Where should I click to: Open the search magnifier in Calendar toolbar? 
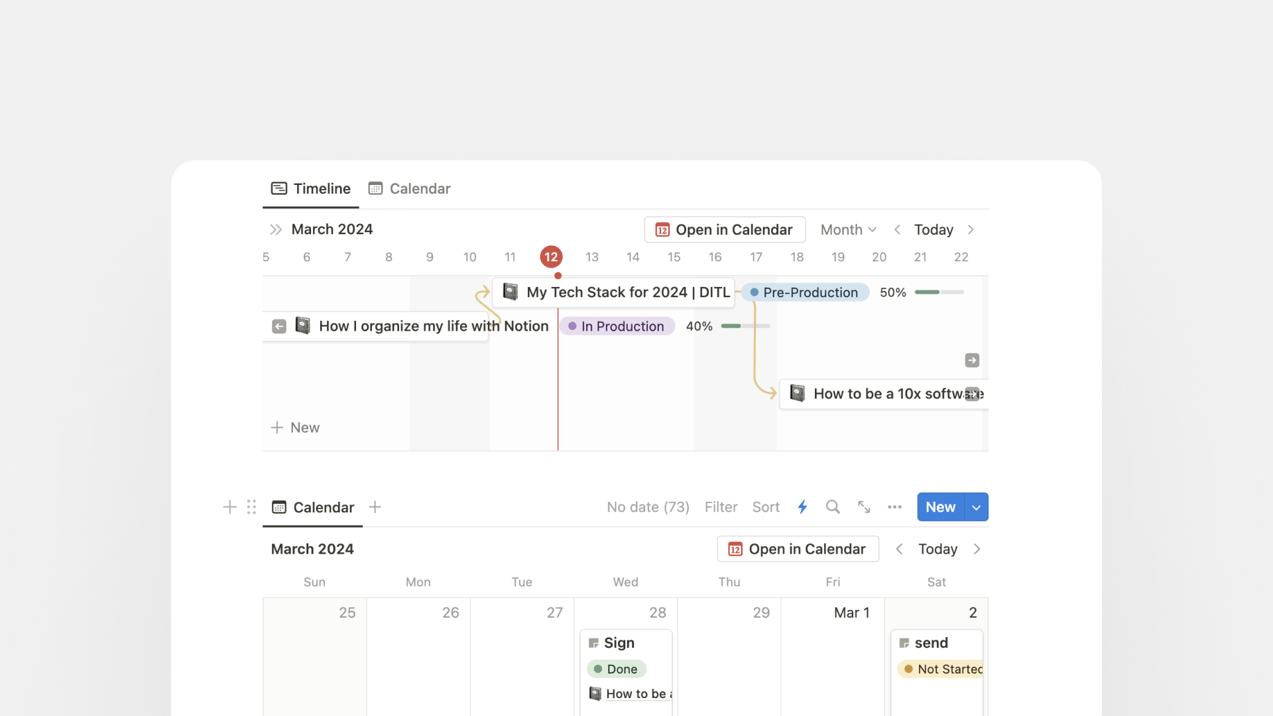coord(833,507)
